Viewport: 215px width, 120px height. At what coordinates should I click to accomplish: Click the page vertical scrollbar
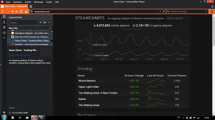pos(214,65)
